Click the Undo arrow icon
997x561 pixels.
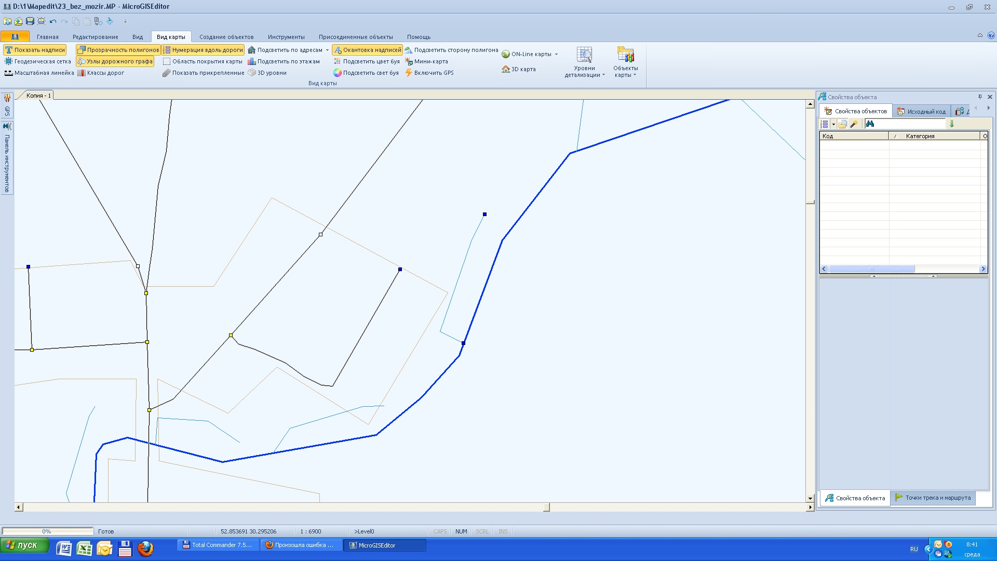point(52,21)
